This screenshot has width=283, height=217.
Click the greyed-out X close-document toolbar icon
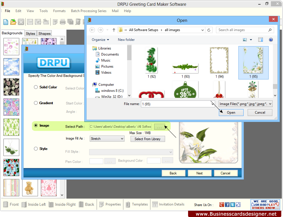point(21,22)
